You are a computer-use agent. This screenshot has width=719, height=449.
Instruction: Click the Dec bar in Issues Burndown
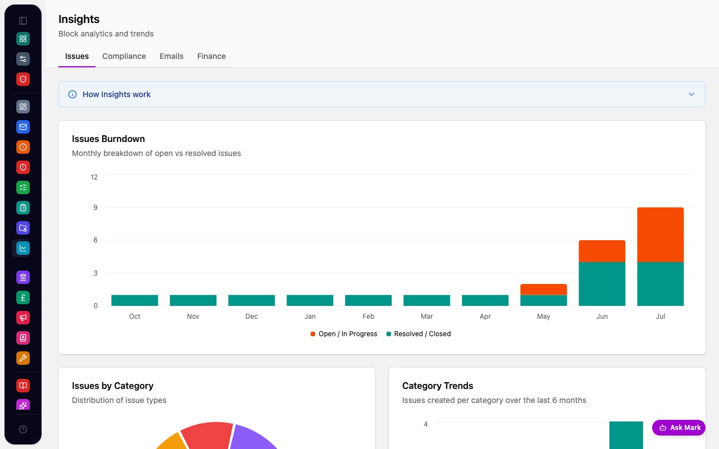[x=252, y=300]
